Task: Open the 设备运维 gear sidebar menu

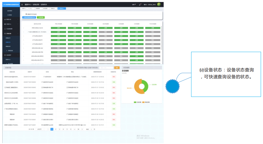Action: pyautogui.click(x=8, y=33)
